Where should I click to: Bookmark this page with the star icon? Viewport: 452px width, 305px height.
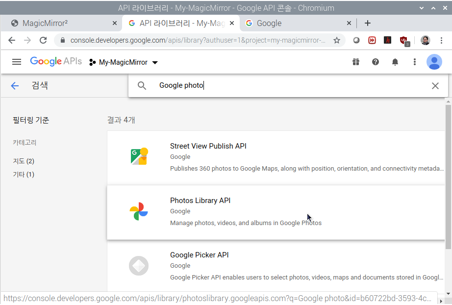coord(336,40)
